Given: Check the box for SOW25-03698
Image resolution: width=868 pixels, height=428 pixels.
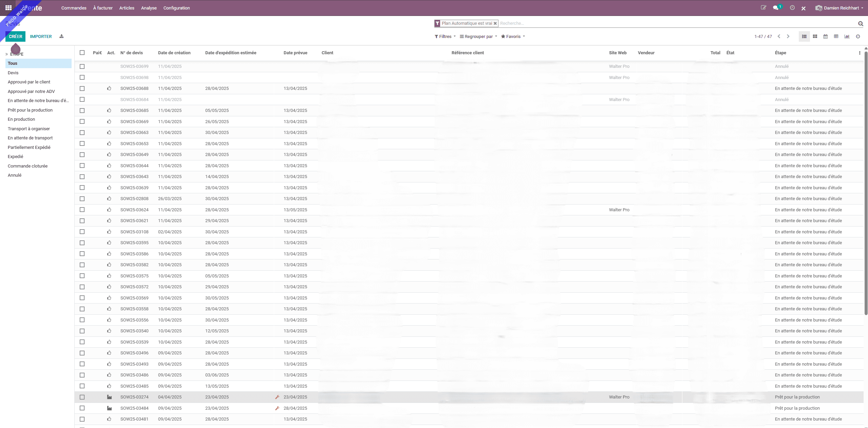Looking at the screenshot, I should pos(82,77).
